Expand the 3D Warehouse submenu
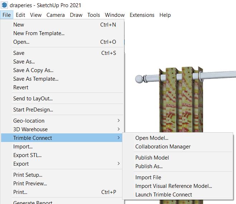236x204 pixels. [x=62, y=129]
